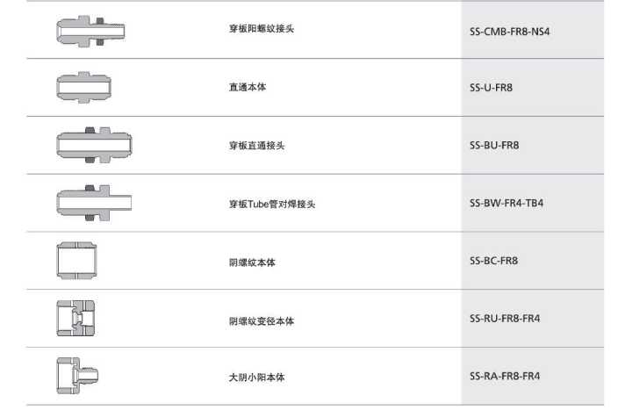This screenshot has height=417, width=618.
Task: Click the 穿板阳螺纹接头 name text
Action: [x=262, y=28]
